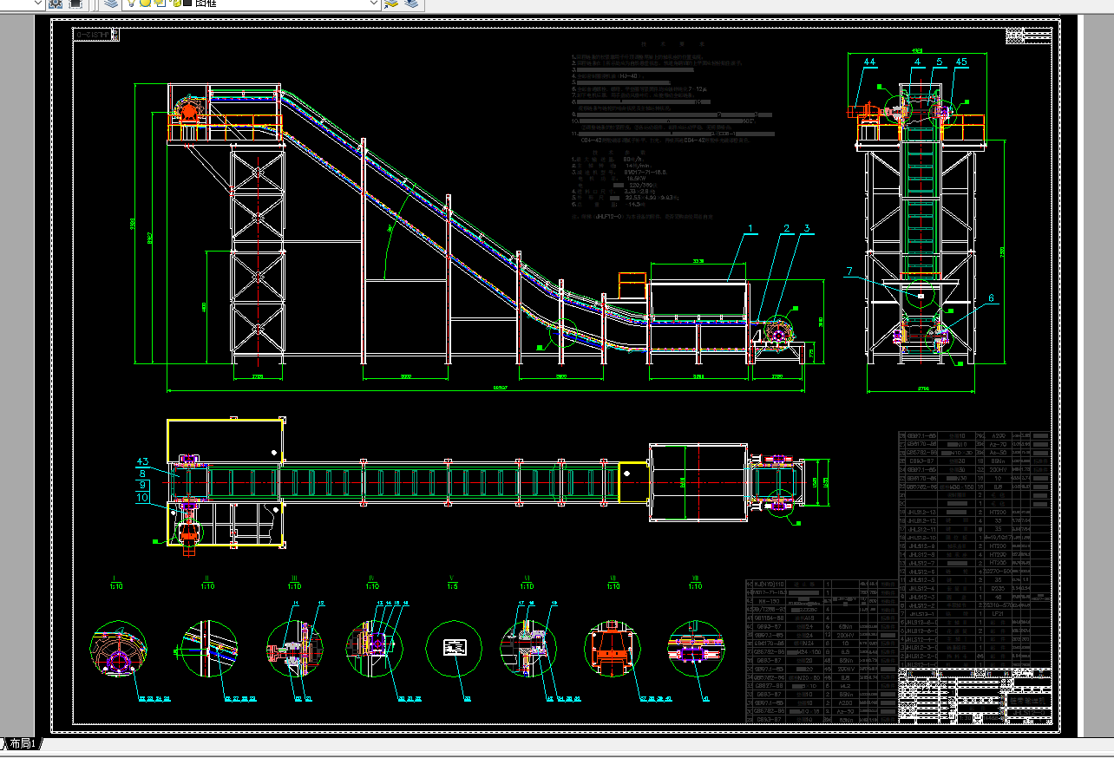Select balloon number 1 above the hopper
1114x758 pixels.
[x=752, y=229]
